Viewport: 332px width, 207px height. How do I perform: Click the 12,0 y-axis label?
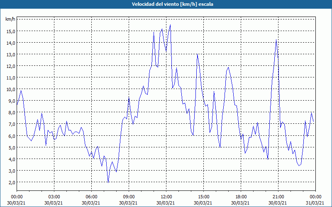tap(11, 66)
